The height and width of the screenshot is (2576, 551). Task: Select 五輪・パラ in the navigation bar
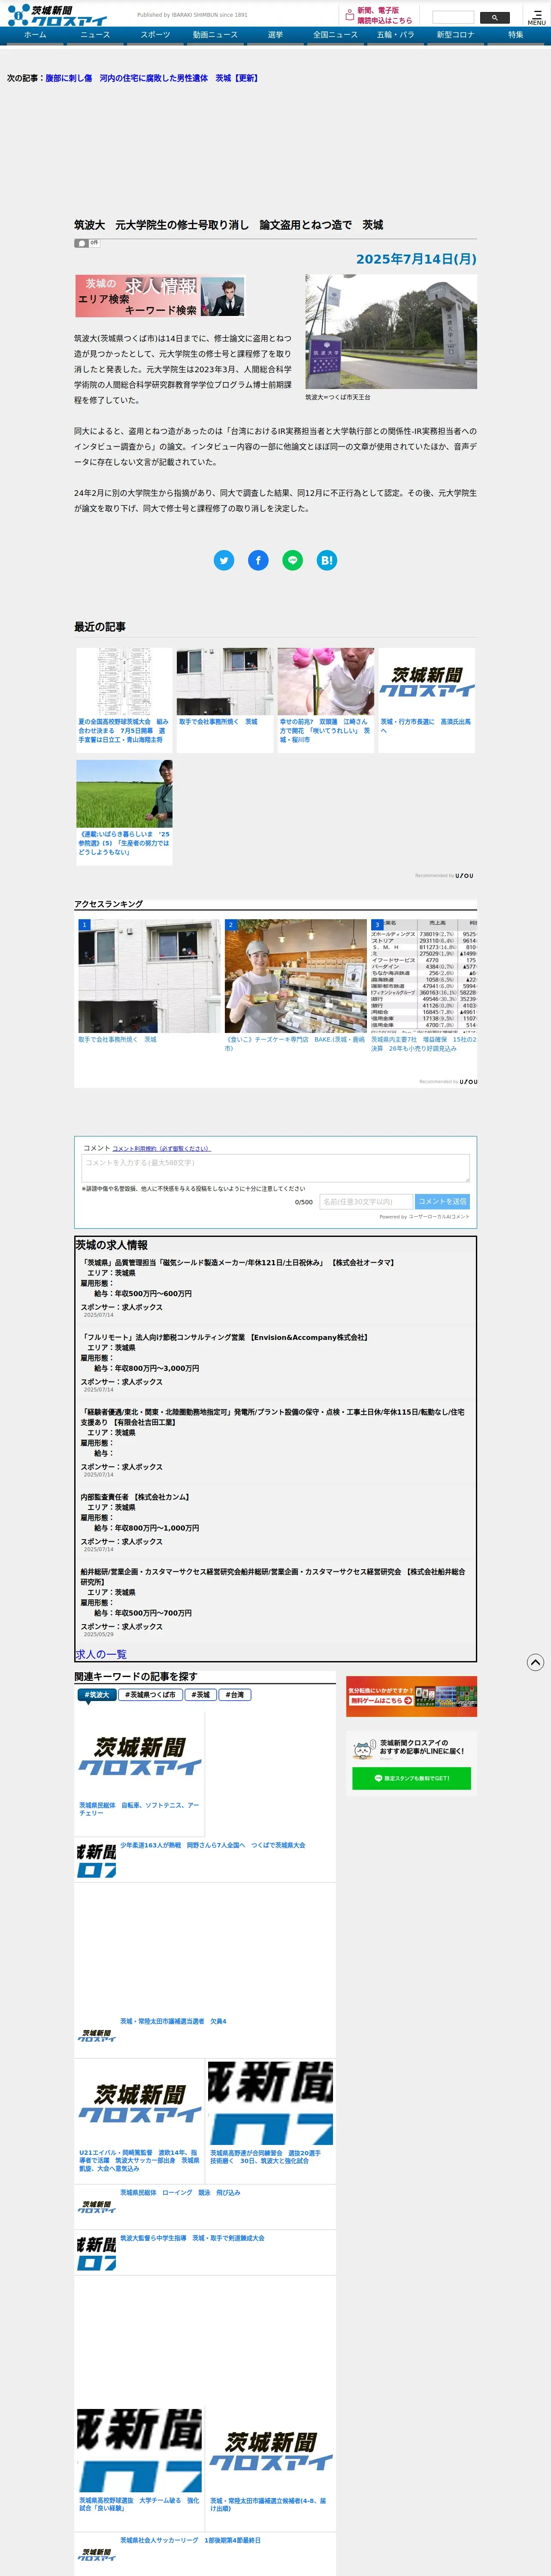(x=395, y=35)
